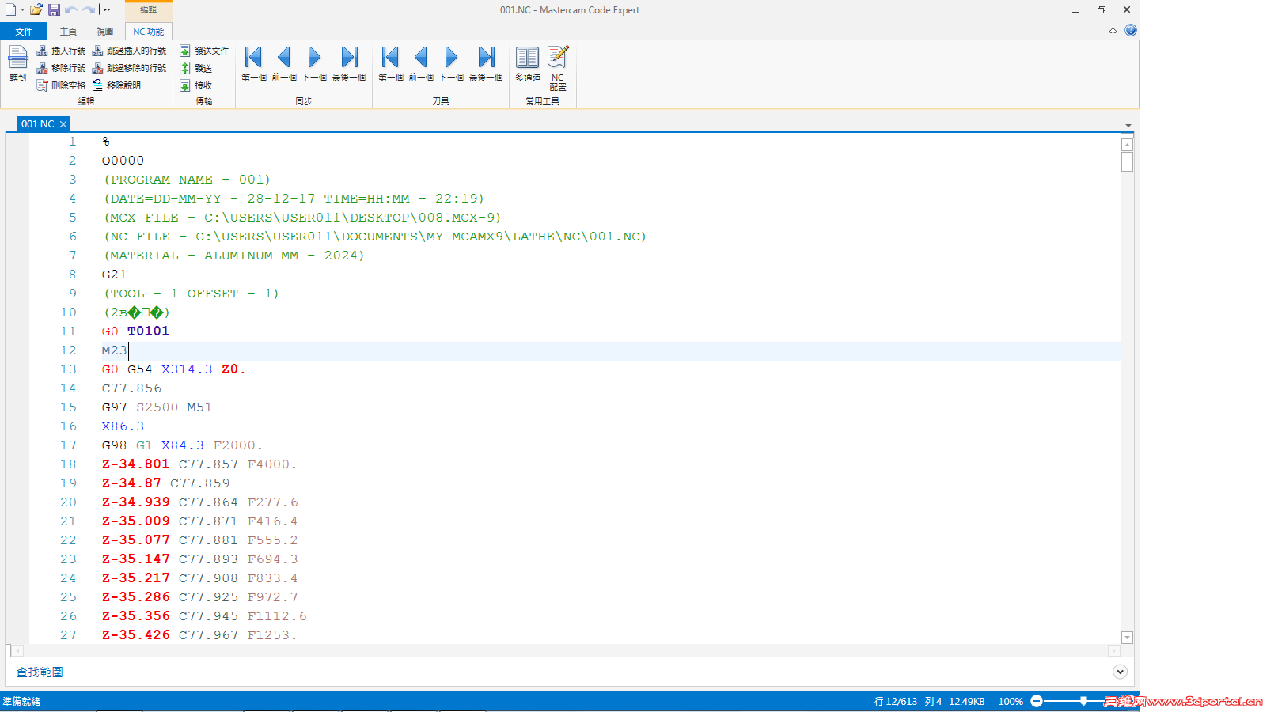This screenshot has width=1278, height=712.
Task: Click the 行 12/613 status entry
Action: point(896,701)
